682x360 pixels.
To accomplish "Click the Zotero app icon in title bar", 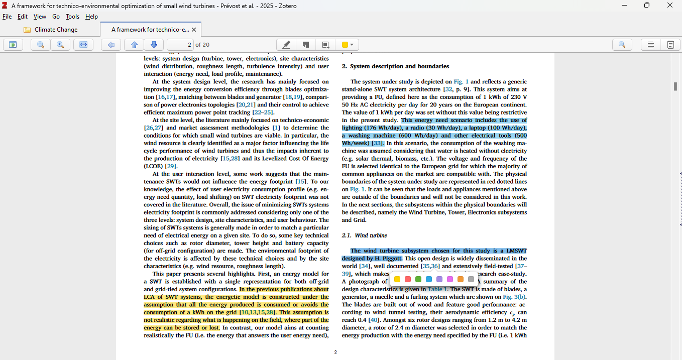I will coord(5,6).
